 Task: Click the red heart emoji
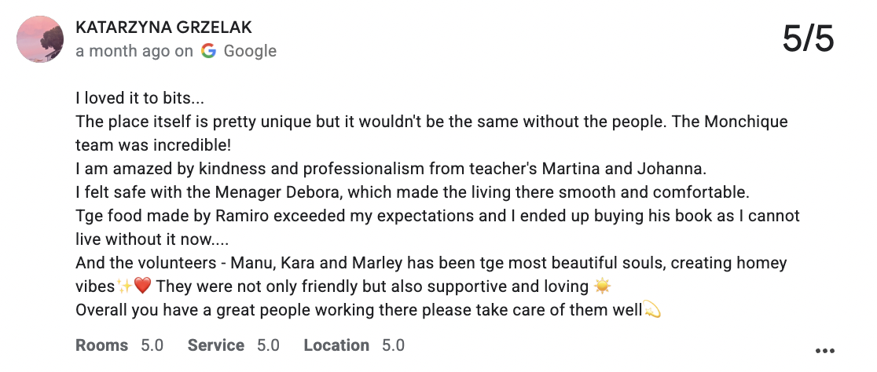142,287
